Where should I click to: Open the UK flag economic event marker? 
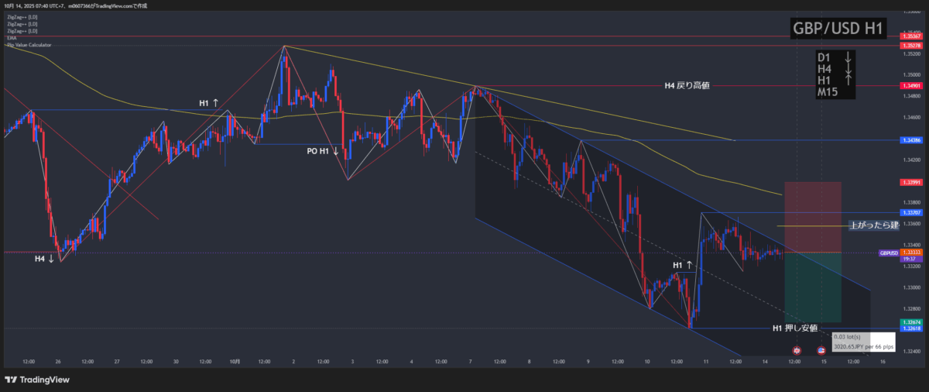click(796, 351)
